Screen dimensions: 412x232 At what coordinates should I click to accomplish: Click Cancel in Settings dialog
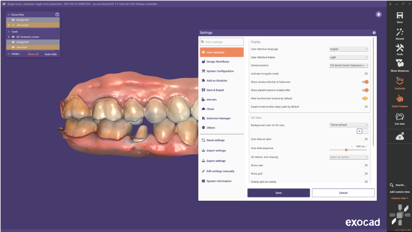coord(343,193)
